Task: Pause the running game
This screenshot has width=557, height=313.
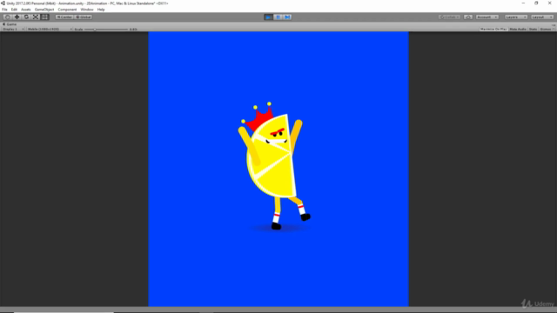Action: [x=278, y=17]
